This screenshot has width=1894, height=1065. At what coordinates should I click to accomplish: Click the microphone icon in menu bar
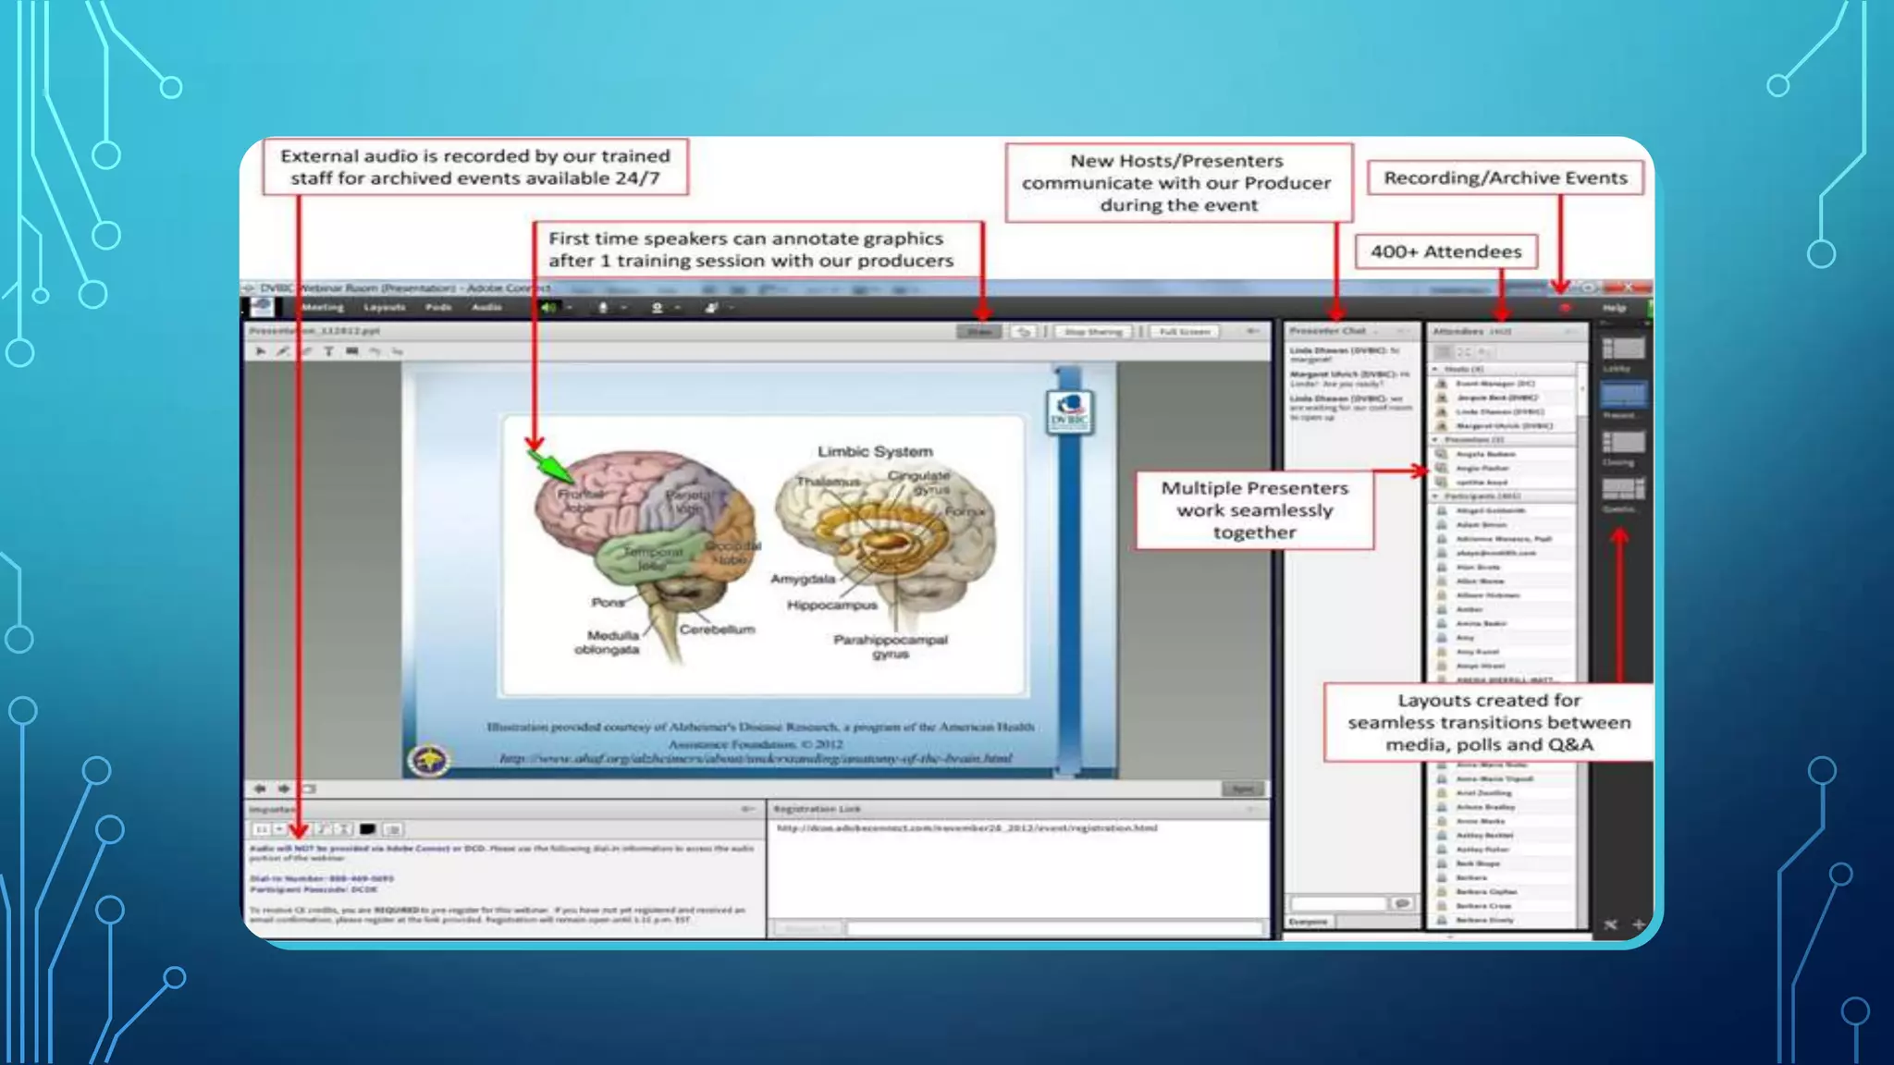[x=603, y=308]
